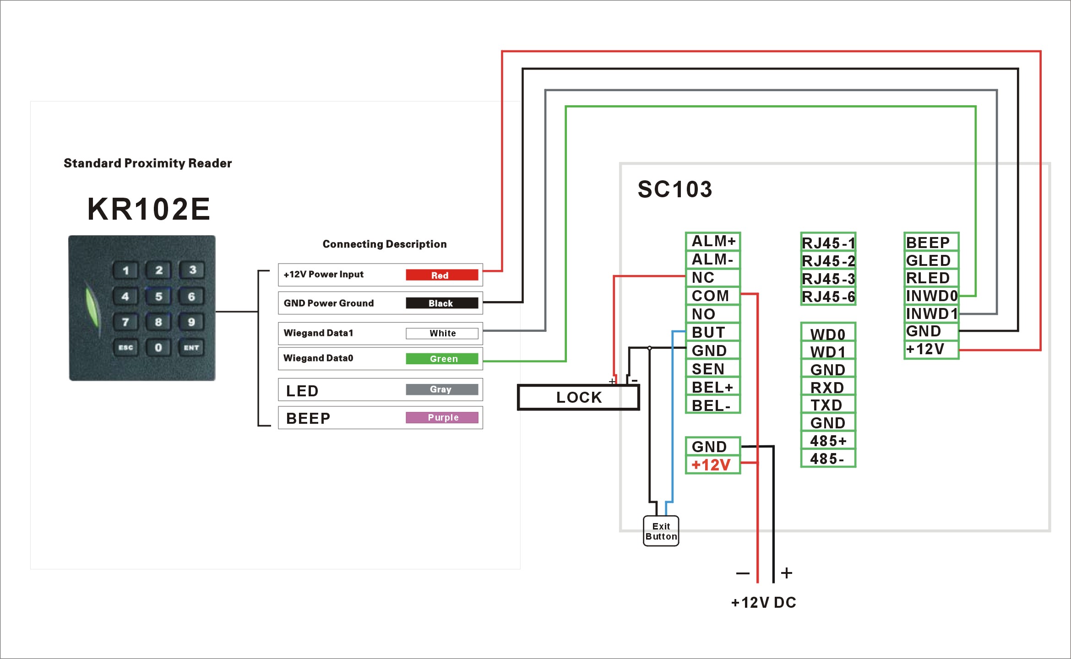Image resolution: width=1071 pixels, height=659 pixels.
Task: Click the "LED" row label
Action: click(x=302, y=391)
